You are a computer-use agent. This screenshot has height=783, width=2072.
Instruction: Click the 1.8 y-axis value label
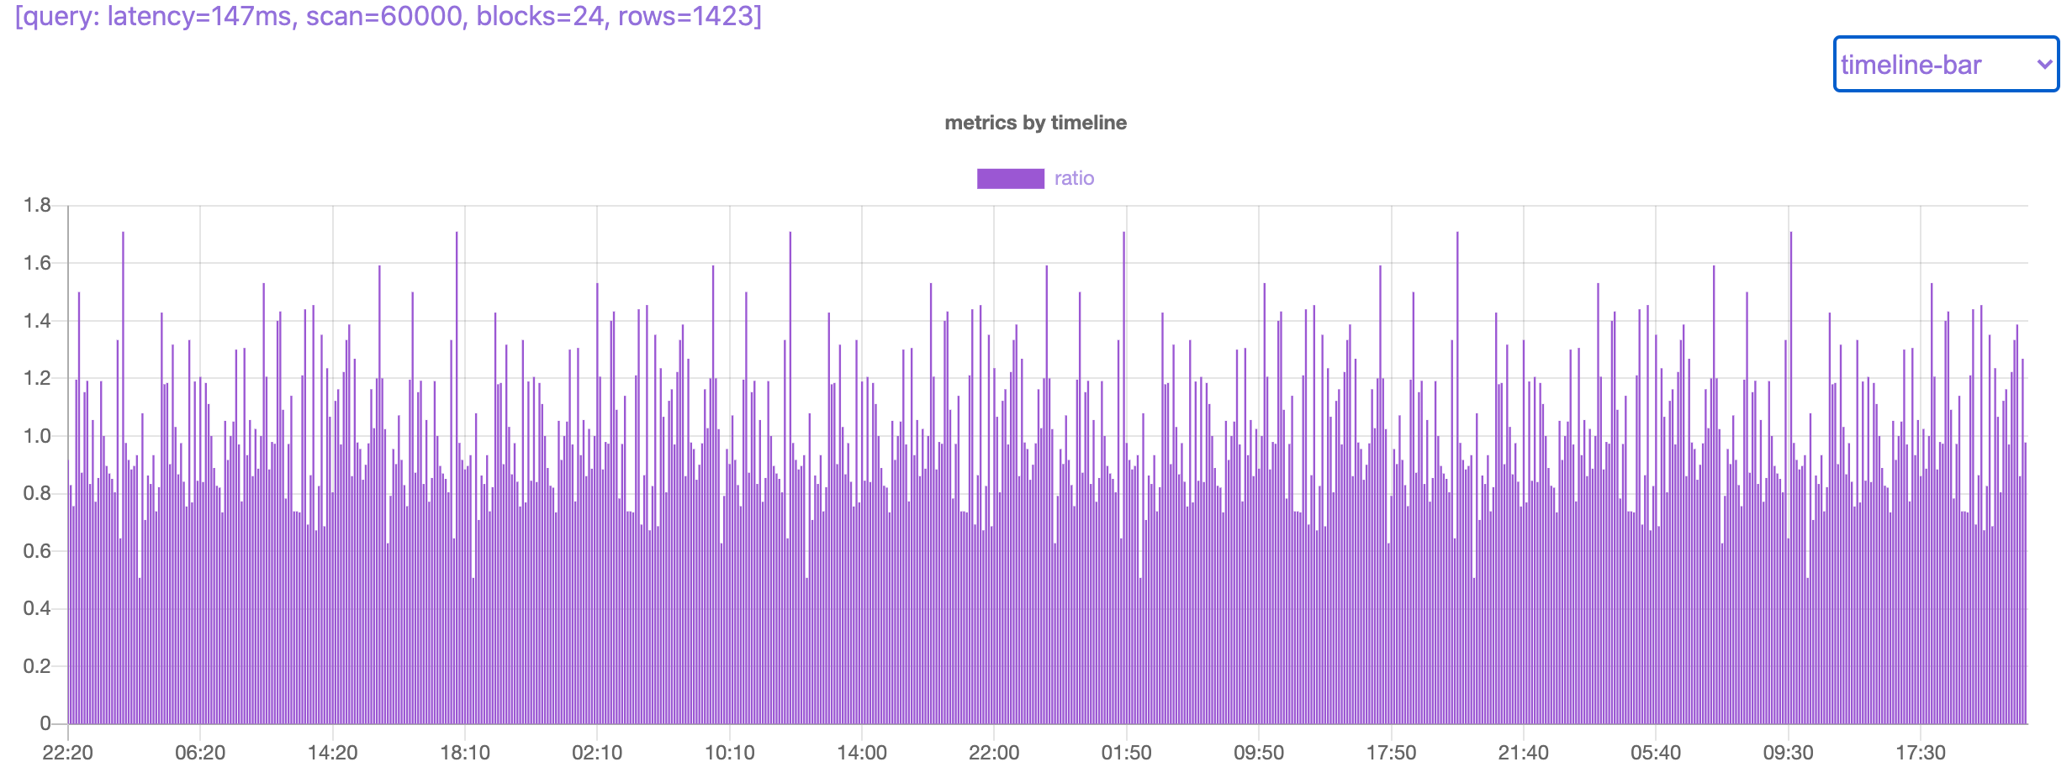[x=37, y=205]
